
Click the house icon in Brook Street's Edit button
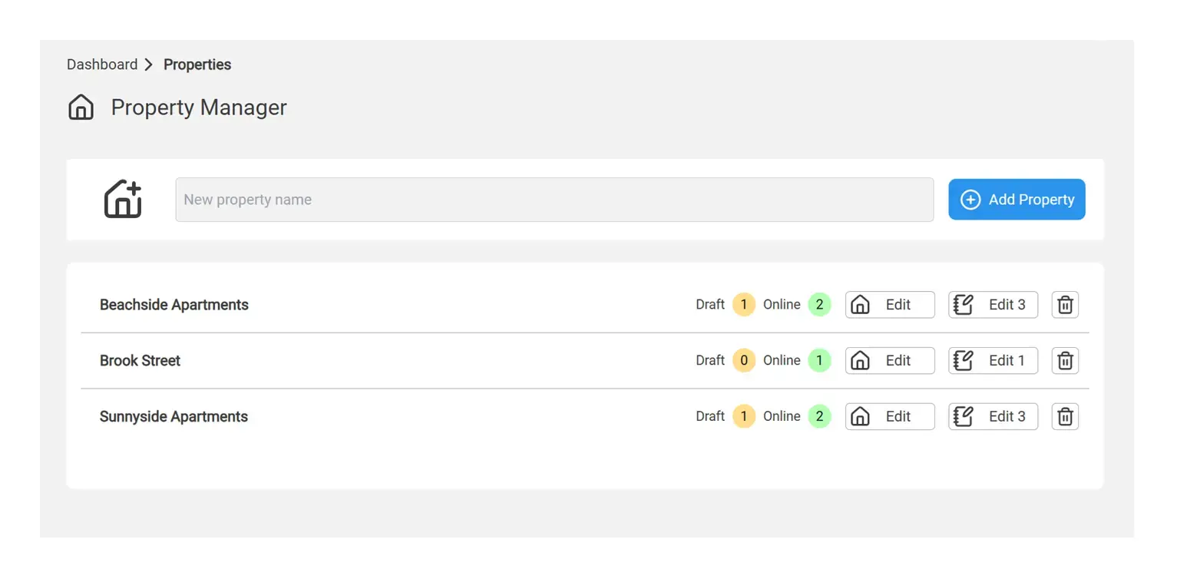tap(861, 360)
